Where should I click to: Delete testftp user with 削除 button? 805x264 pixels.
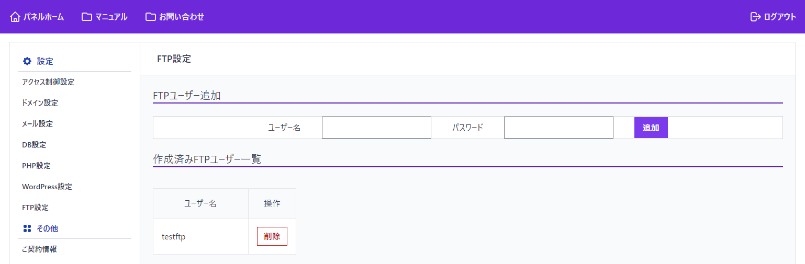pyautogui.click(x=272, y=236)
